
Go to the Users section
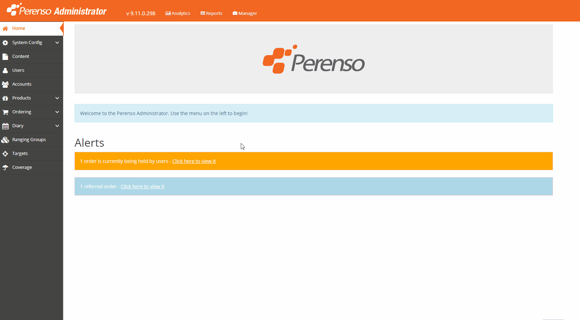[32, 70]
